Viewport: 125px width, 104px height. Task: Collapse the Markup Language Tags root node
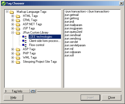[x=7, y=12]
